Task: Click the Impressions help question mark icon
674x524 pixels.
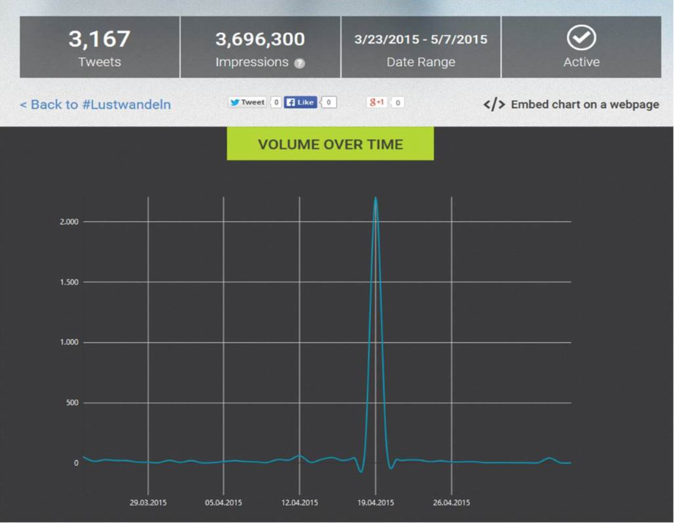Action: [299, 63]
